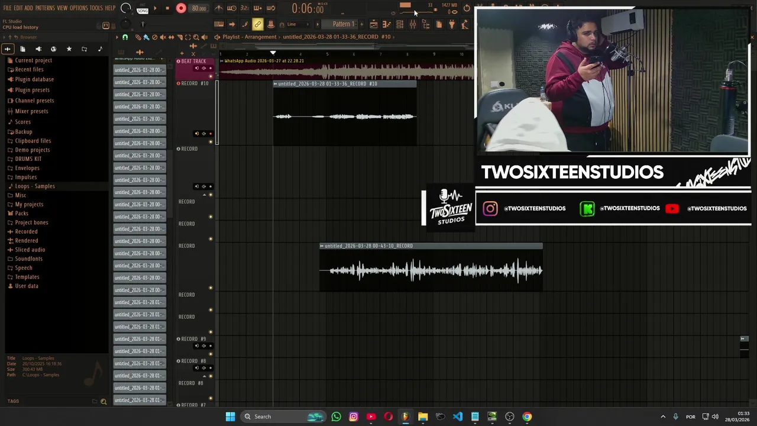Click the tempo field showing 80.000
Image resolution: width=757 pixels, height=426 pixels.
pyautogui.click(x=199, y=8)
